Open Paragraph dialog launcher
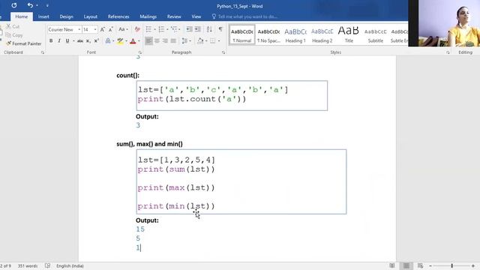 pos(223,52)
